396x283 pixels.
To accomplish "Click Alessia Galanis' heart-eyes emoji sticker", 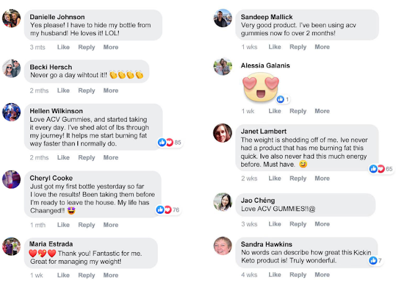I will (260, 87).
